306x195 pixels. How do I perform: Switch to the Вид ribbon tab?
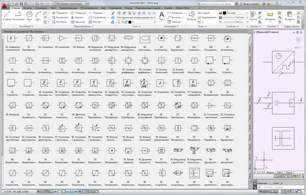point(103,8)
